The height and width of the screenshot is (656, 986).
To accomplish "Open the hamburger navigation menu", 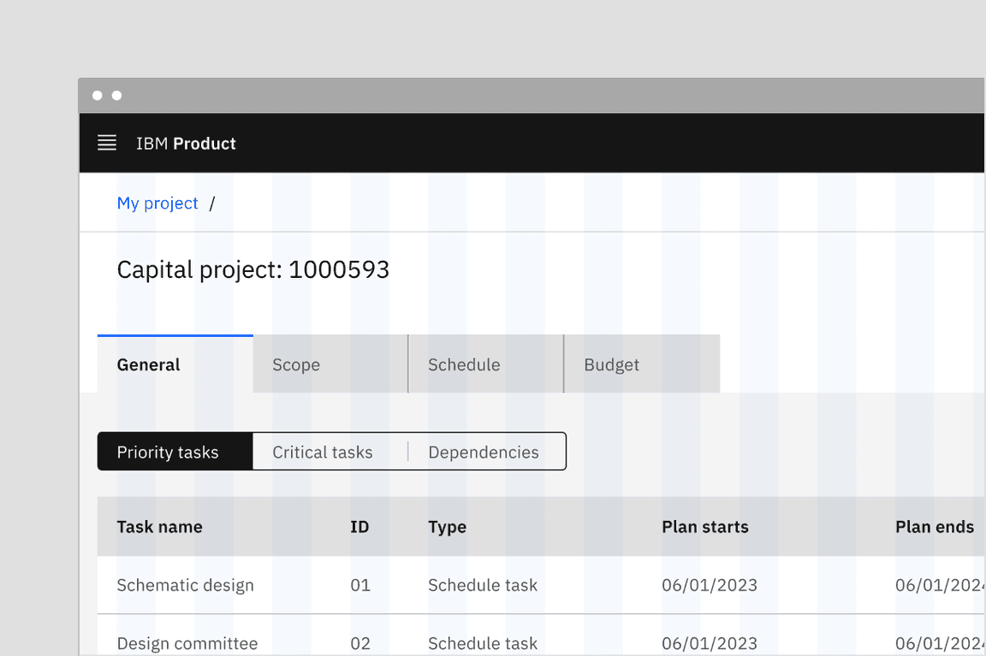I will (x=107, y=143).
